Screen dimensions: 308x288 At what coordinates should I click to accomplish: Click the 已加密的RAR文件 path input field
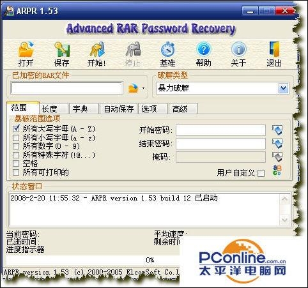(67, 88)
